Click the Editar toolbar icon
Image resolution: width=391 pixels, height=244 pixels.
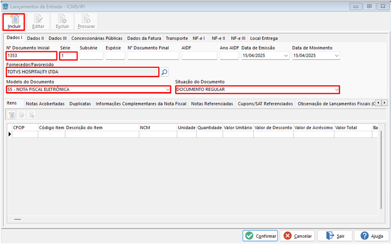tap(38, 22)
